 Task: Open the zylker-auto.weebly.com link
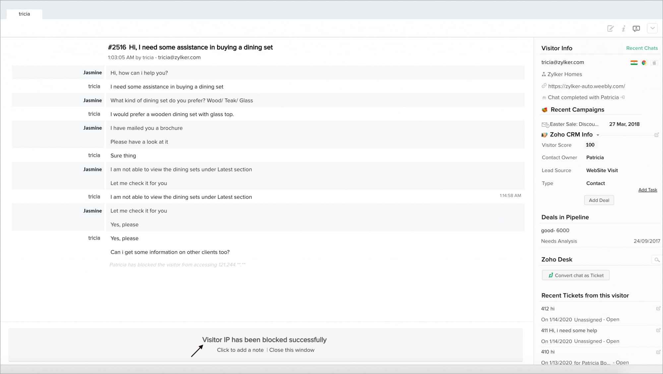[586, 86]
